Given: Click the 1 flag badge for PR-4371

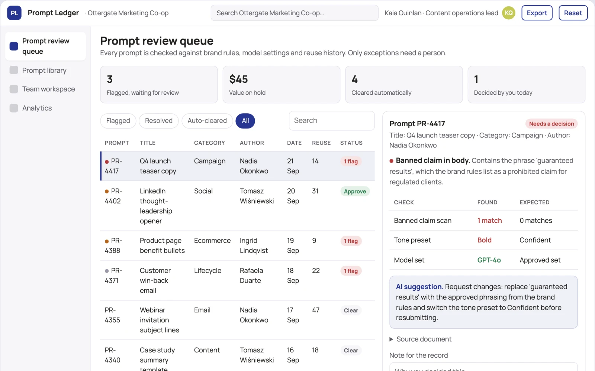Looking at the screenshot, I should 351,271.
